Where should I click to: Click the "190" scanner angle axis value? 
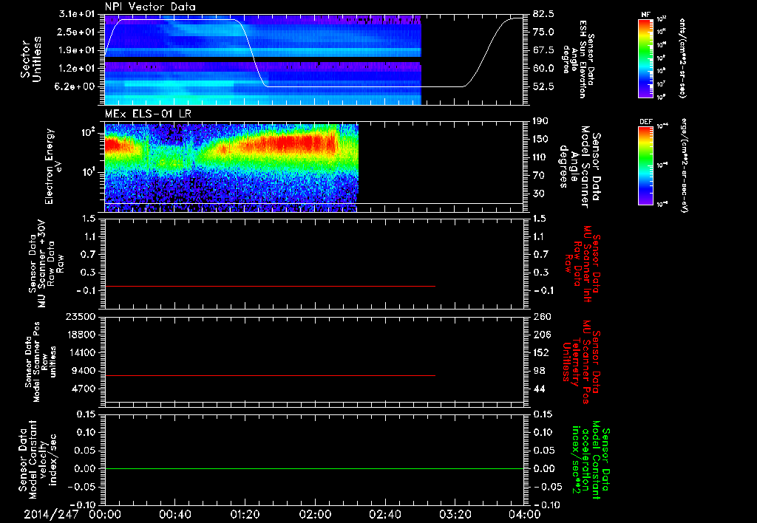(x=541, y=121)
